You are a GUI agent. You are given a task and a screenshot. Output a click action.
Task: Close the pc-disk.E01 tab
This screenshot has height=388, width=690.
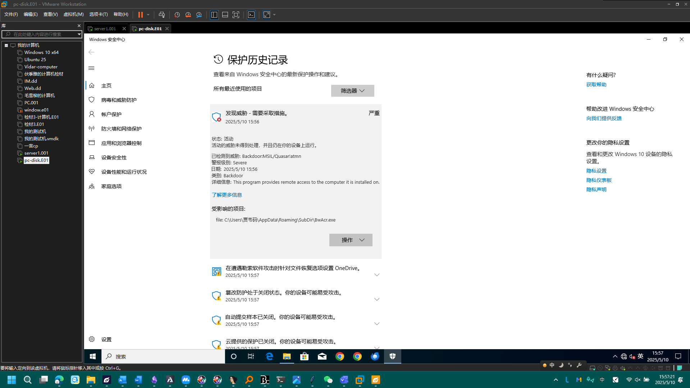point(167,29)
